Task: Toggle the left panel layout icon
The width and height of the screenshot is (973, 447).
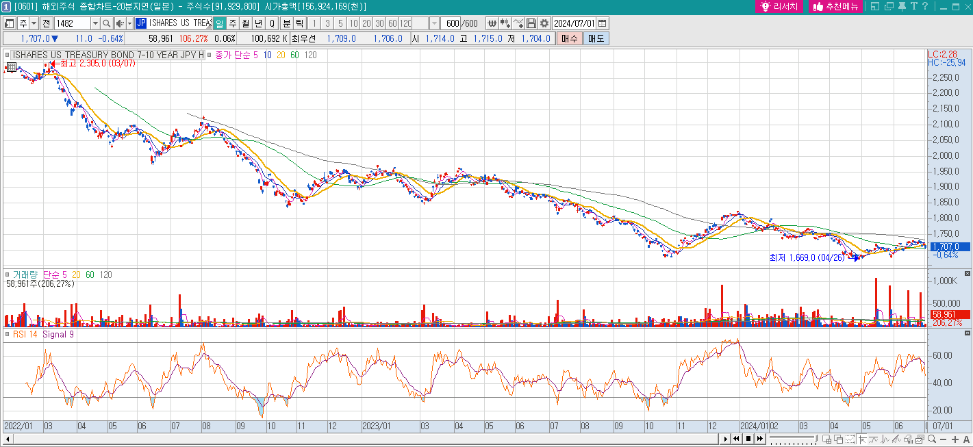Action: point(9,23)
